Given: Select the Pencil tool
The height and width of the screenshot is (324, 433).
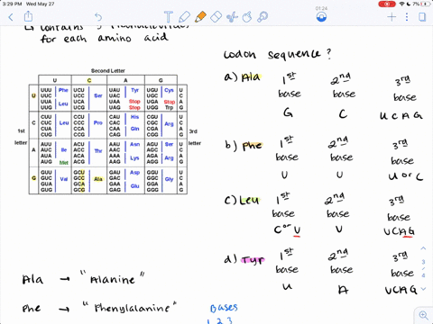Looking at the screenshot, I should 184,17.
